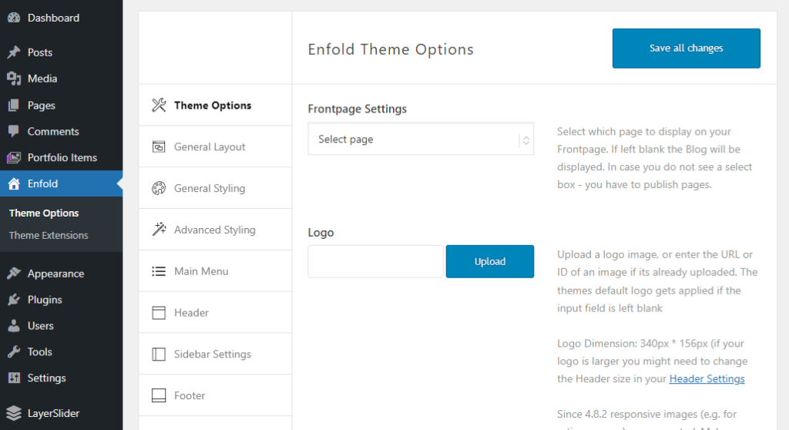Click the Logo section label
The height and width of the screenshot is (430, 789).
tap(321, 233)
